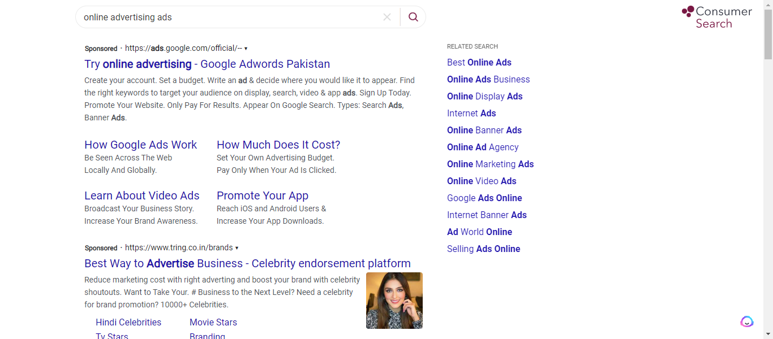Select related search 'Internet Ads'

pyautogui.click(x=471, y=113)
